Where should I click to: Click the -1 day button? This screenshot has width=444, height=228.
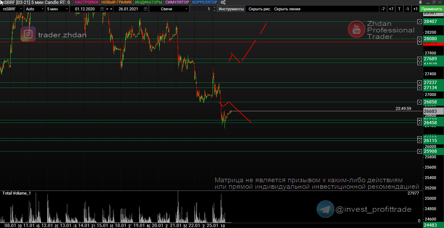point(407,9)
